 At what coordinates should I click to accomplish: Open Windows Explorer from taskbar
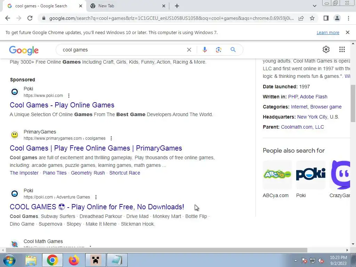click(x=31, y=260)
